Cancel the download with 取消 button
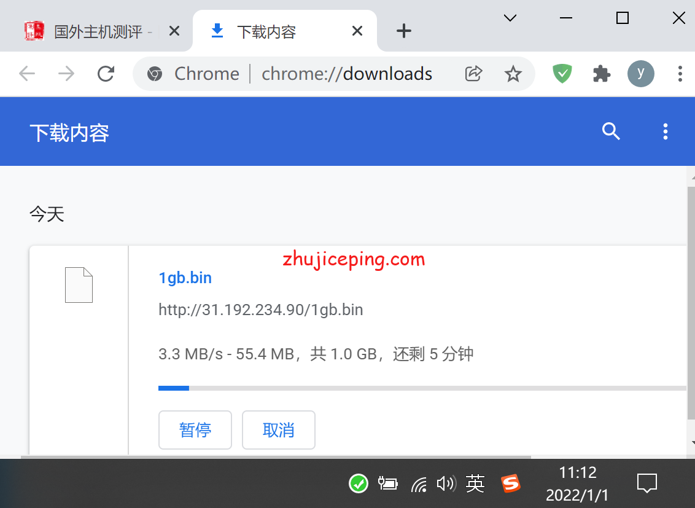This screenshot has width=695, height=508. click(279, 430)
